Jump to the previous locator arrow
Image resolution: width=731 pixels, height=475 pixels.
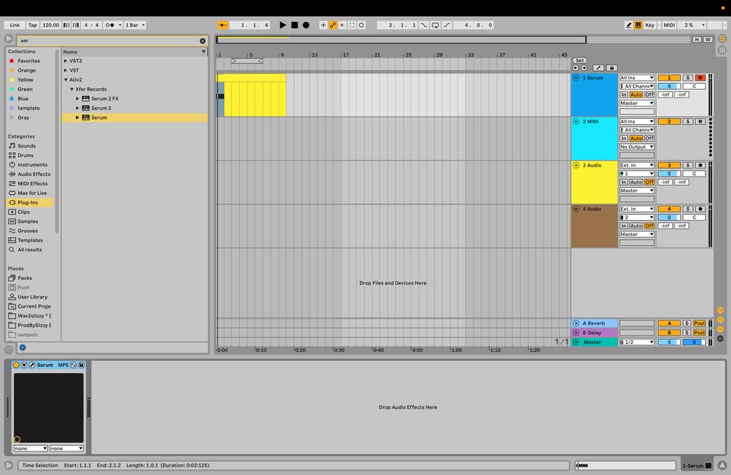[x=576, y=68]
